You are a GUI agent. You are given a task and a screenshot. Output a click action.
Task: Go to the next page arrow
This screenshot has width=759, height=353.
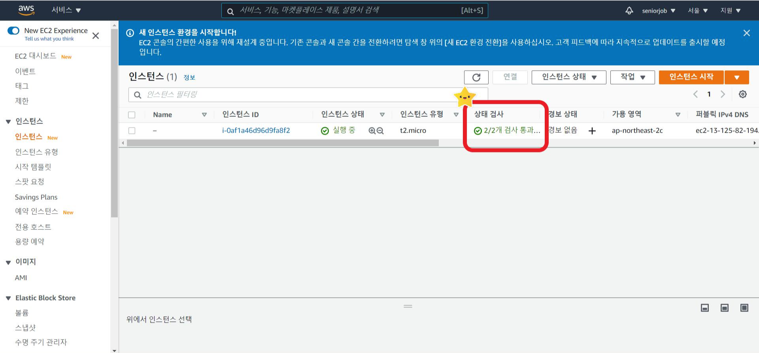coord(723,94)
